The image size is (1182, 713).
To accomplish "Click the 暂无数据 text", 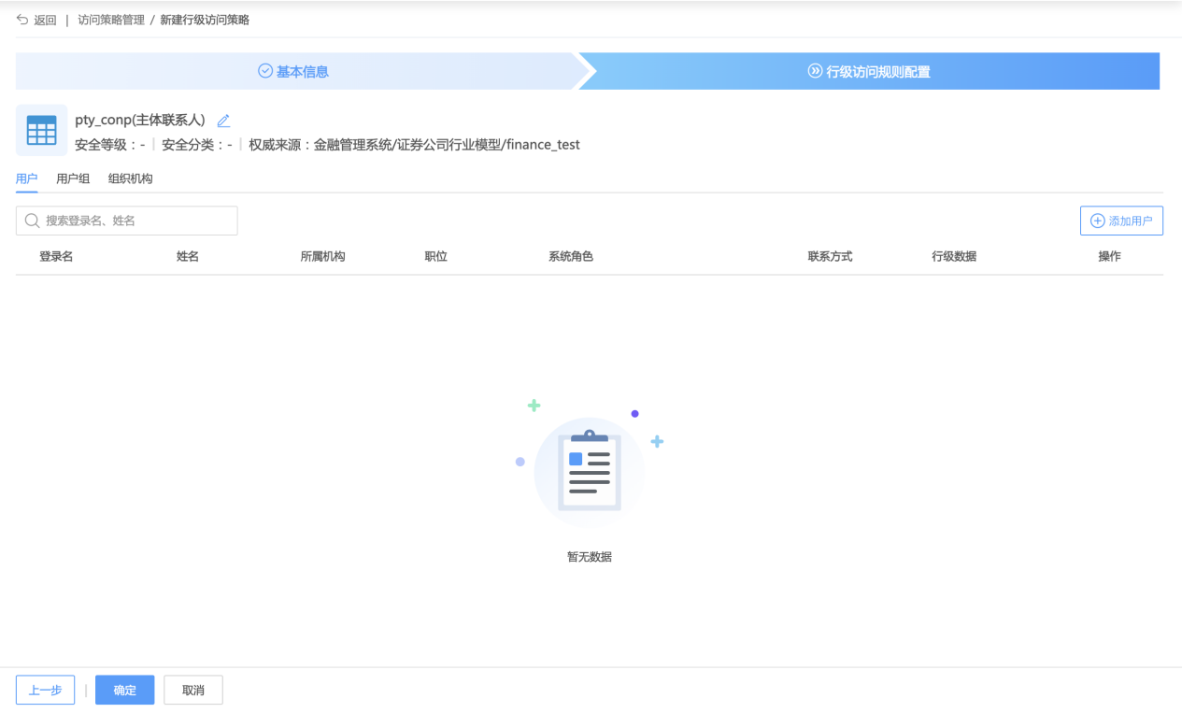I will click(590, 556).
